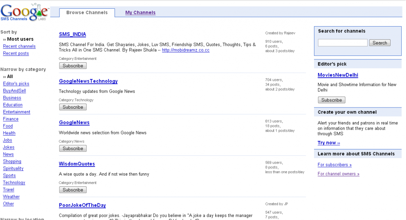The width and height of the screenshot is (406, 220).
Task: Click the Try now link
Action: pyautogui.click(x=329, y=143)
